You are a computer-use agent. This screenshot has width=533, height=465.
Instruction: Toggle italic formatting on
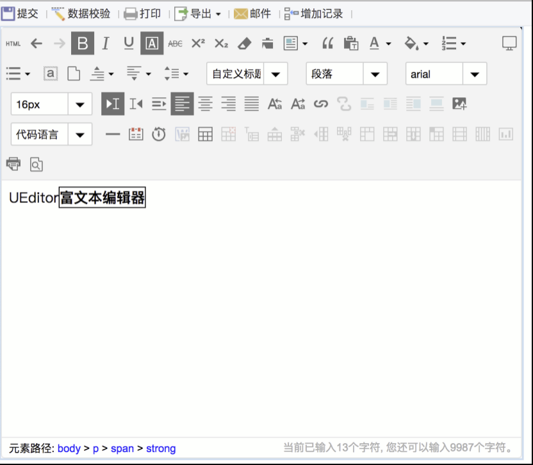[105, 44]
